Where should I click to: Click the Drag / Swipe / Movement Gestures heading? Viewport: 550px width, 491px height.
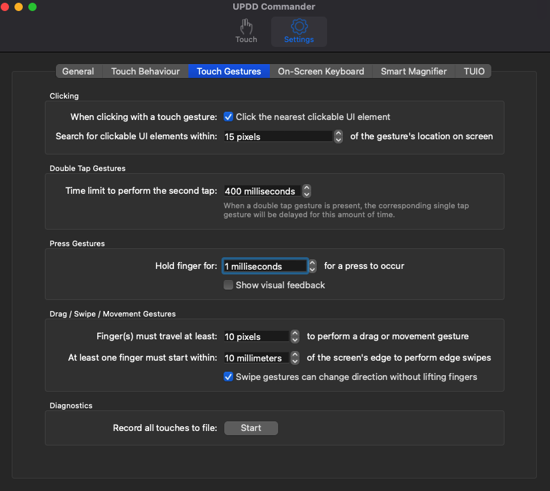pyautogui.click(x=112, y=314)
